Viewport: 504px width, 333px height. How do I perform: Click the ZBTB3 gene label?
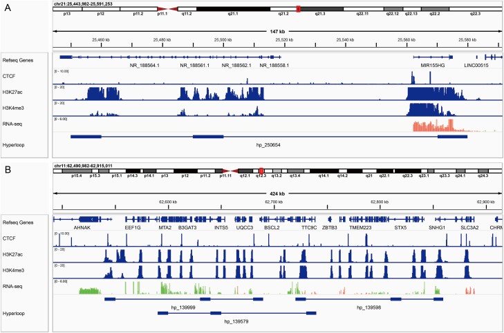click(330, 227)
